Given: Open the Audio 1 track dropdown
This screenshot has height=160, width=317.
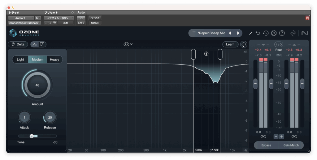Looking at the screenshot, I should point(21,18).
